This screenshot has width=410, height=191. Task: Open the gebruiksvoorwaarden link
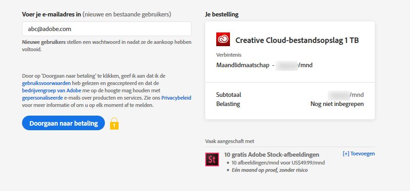click(x=46, y=83)
